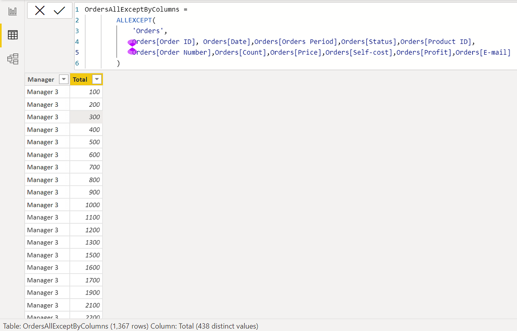
Task: Select the highlighted cell with value 300
Action: 86,117
